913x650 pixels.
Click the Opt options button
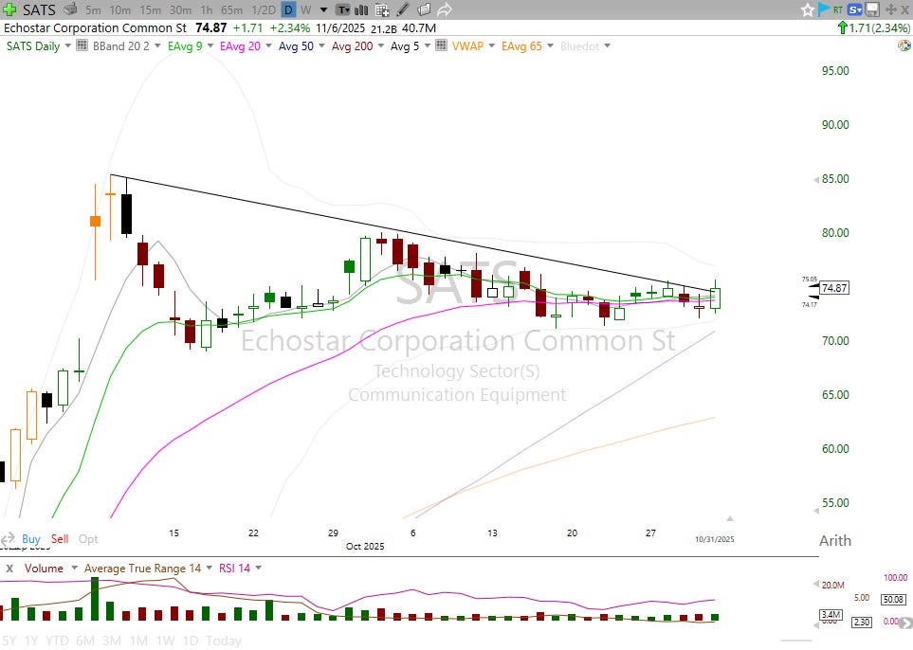88,539
